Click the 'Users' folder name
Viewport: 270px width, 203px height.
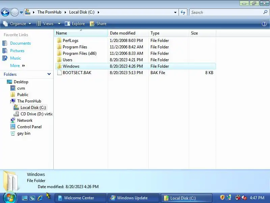click(67, 60)
